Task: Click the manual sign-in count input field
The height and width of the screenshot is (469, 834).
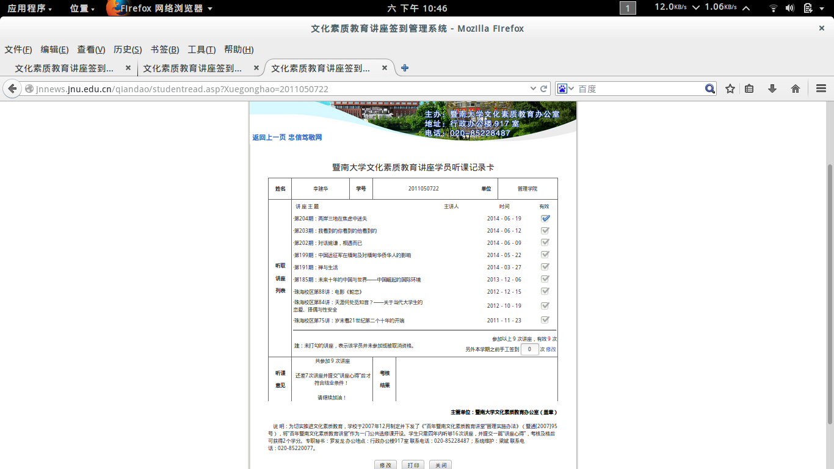Action: pos(529,349)
